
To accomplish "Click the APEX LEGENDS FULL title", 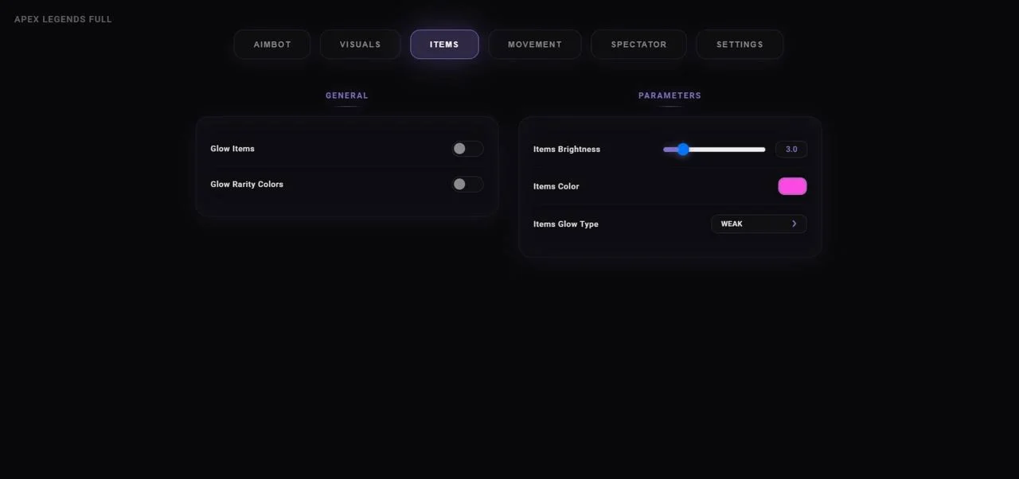I will 63,19.
